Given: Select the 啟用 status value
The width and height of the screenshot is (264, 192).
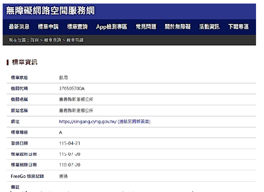Looking at the screenshot, I should coord(63,77).
